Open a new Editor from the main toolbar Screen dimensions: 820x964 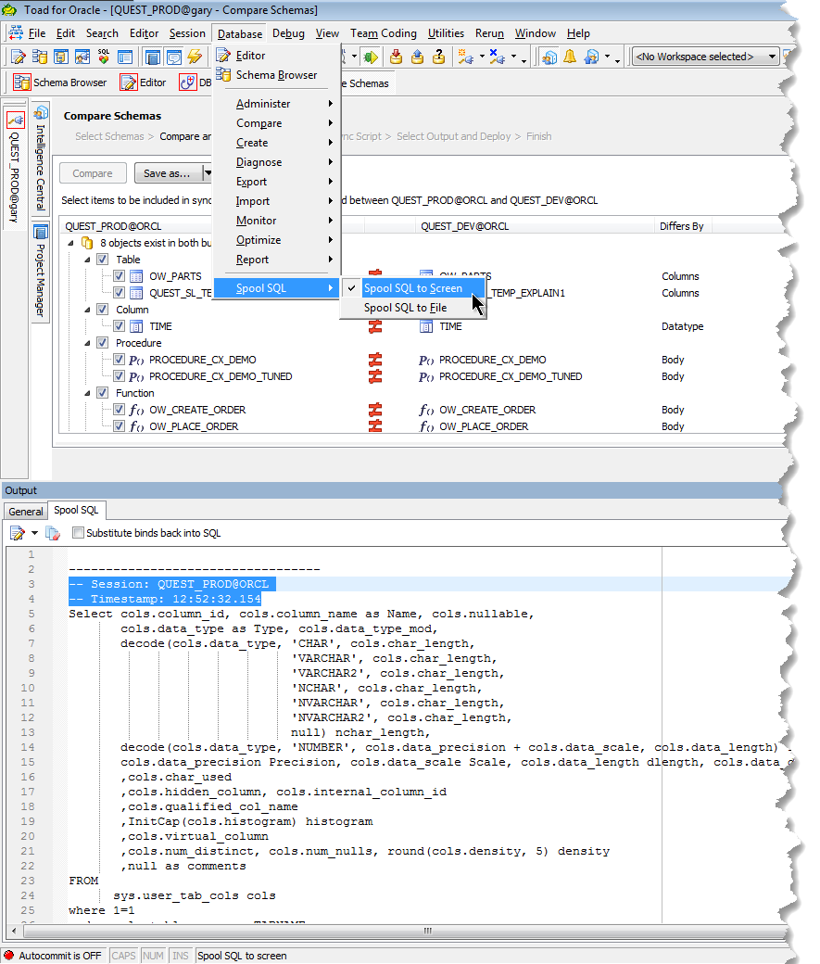click(x=19, y=57)
